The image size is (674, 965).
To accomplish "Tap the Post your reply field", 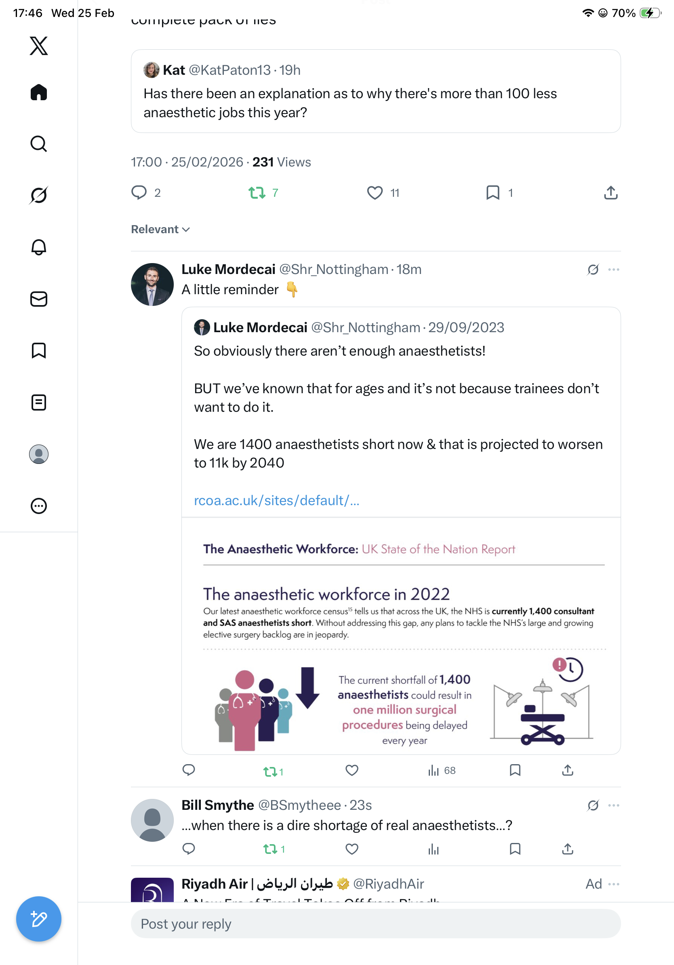I will [376, 924].
